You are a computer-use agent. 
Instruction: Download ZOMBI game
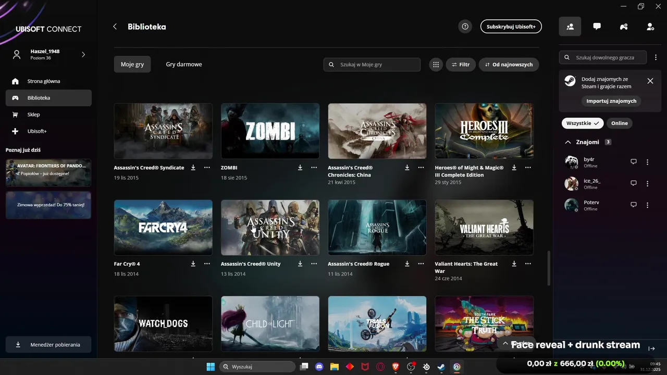300,168
